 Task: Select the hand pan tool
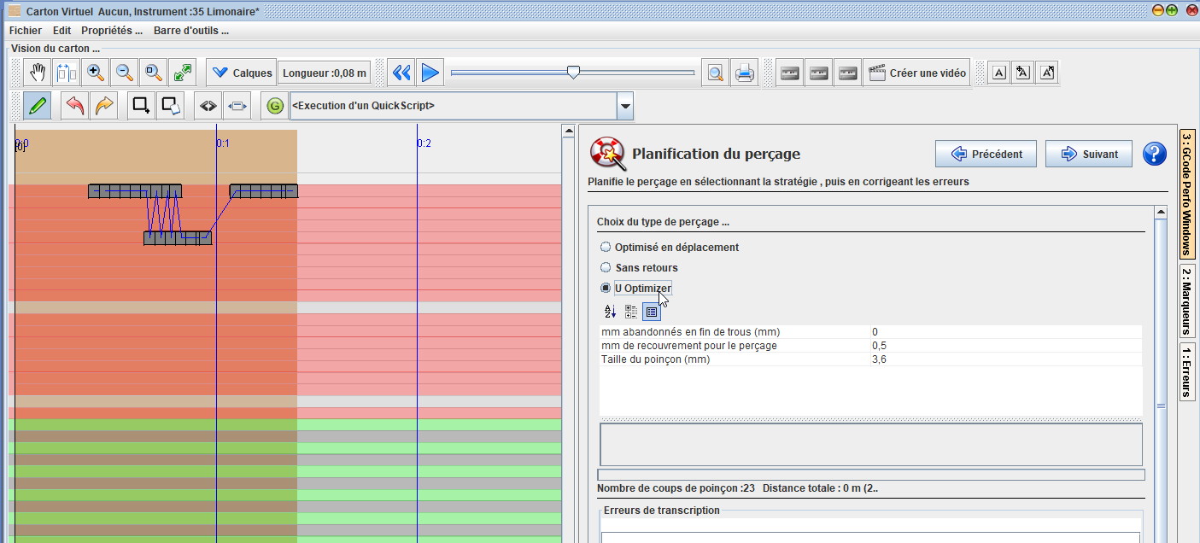[x=38, y=73]
